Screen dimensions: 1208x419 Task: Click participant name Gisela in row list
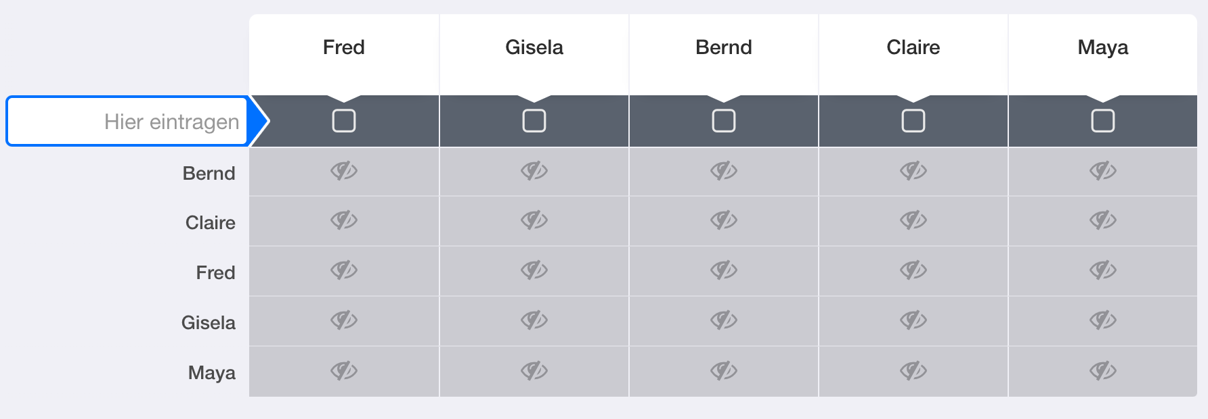(x=208, y=323)
